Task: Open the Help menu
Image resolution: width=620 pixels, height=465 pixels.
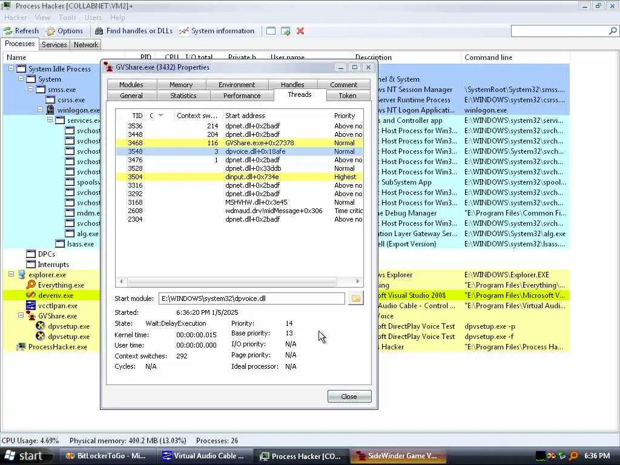Action: [x=117, y=18]
